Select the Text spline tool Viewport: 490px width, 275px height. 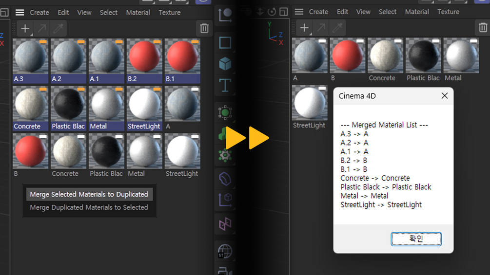coord(225,85)
